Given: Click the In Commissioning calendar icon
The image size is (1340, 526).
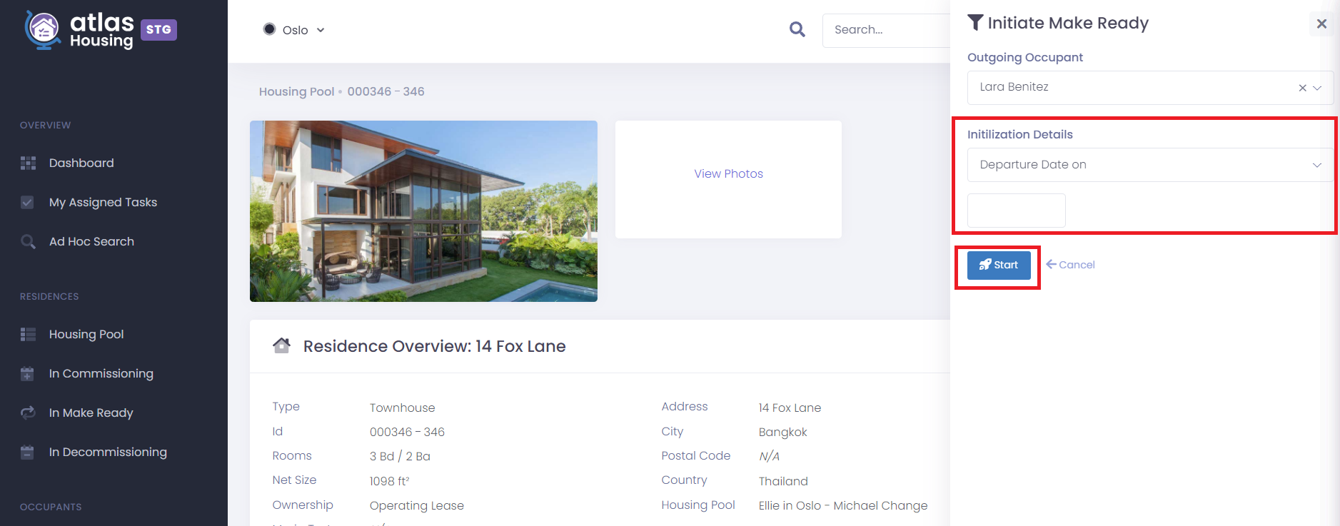Looking at the screenshot, I should [27, 374].
